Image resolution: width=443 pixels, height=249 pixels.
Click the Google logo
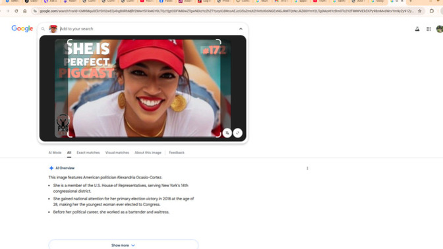pos(22,28)
